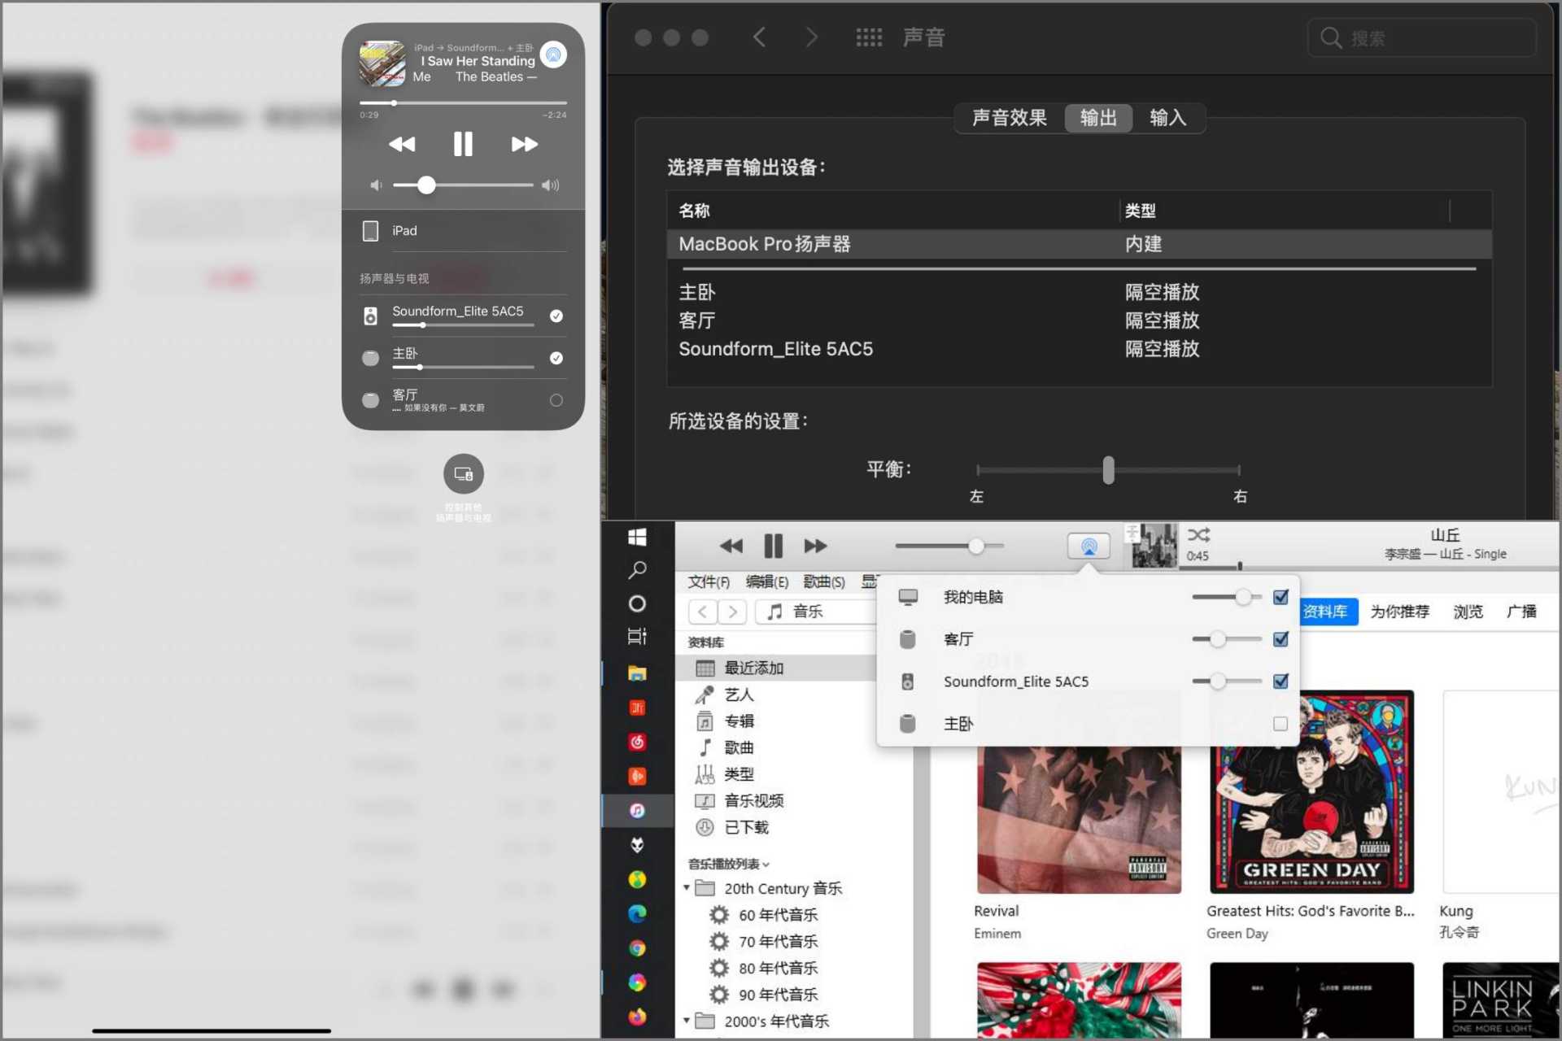Select the 客厅 speaker on the iPad panel

click(556, 400)
